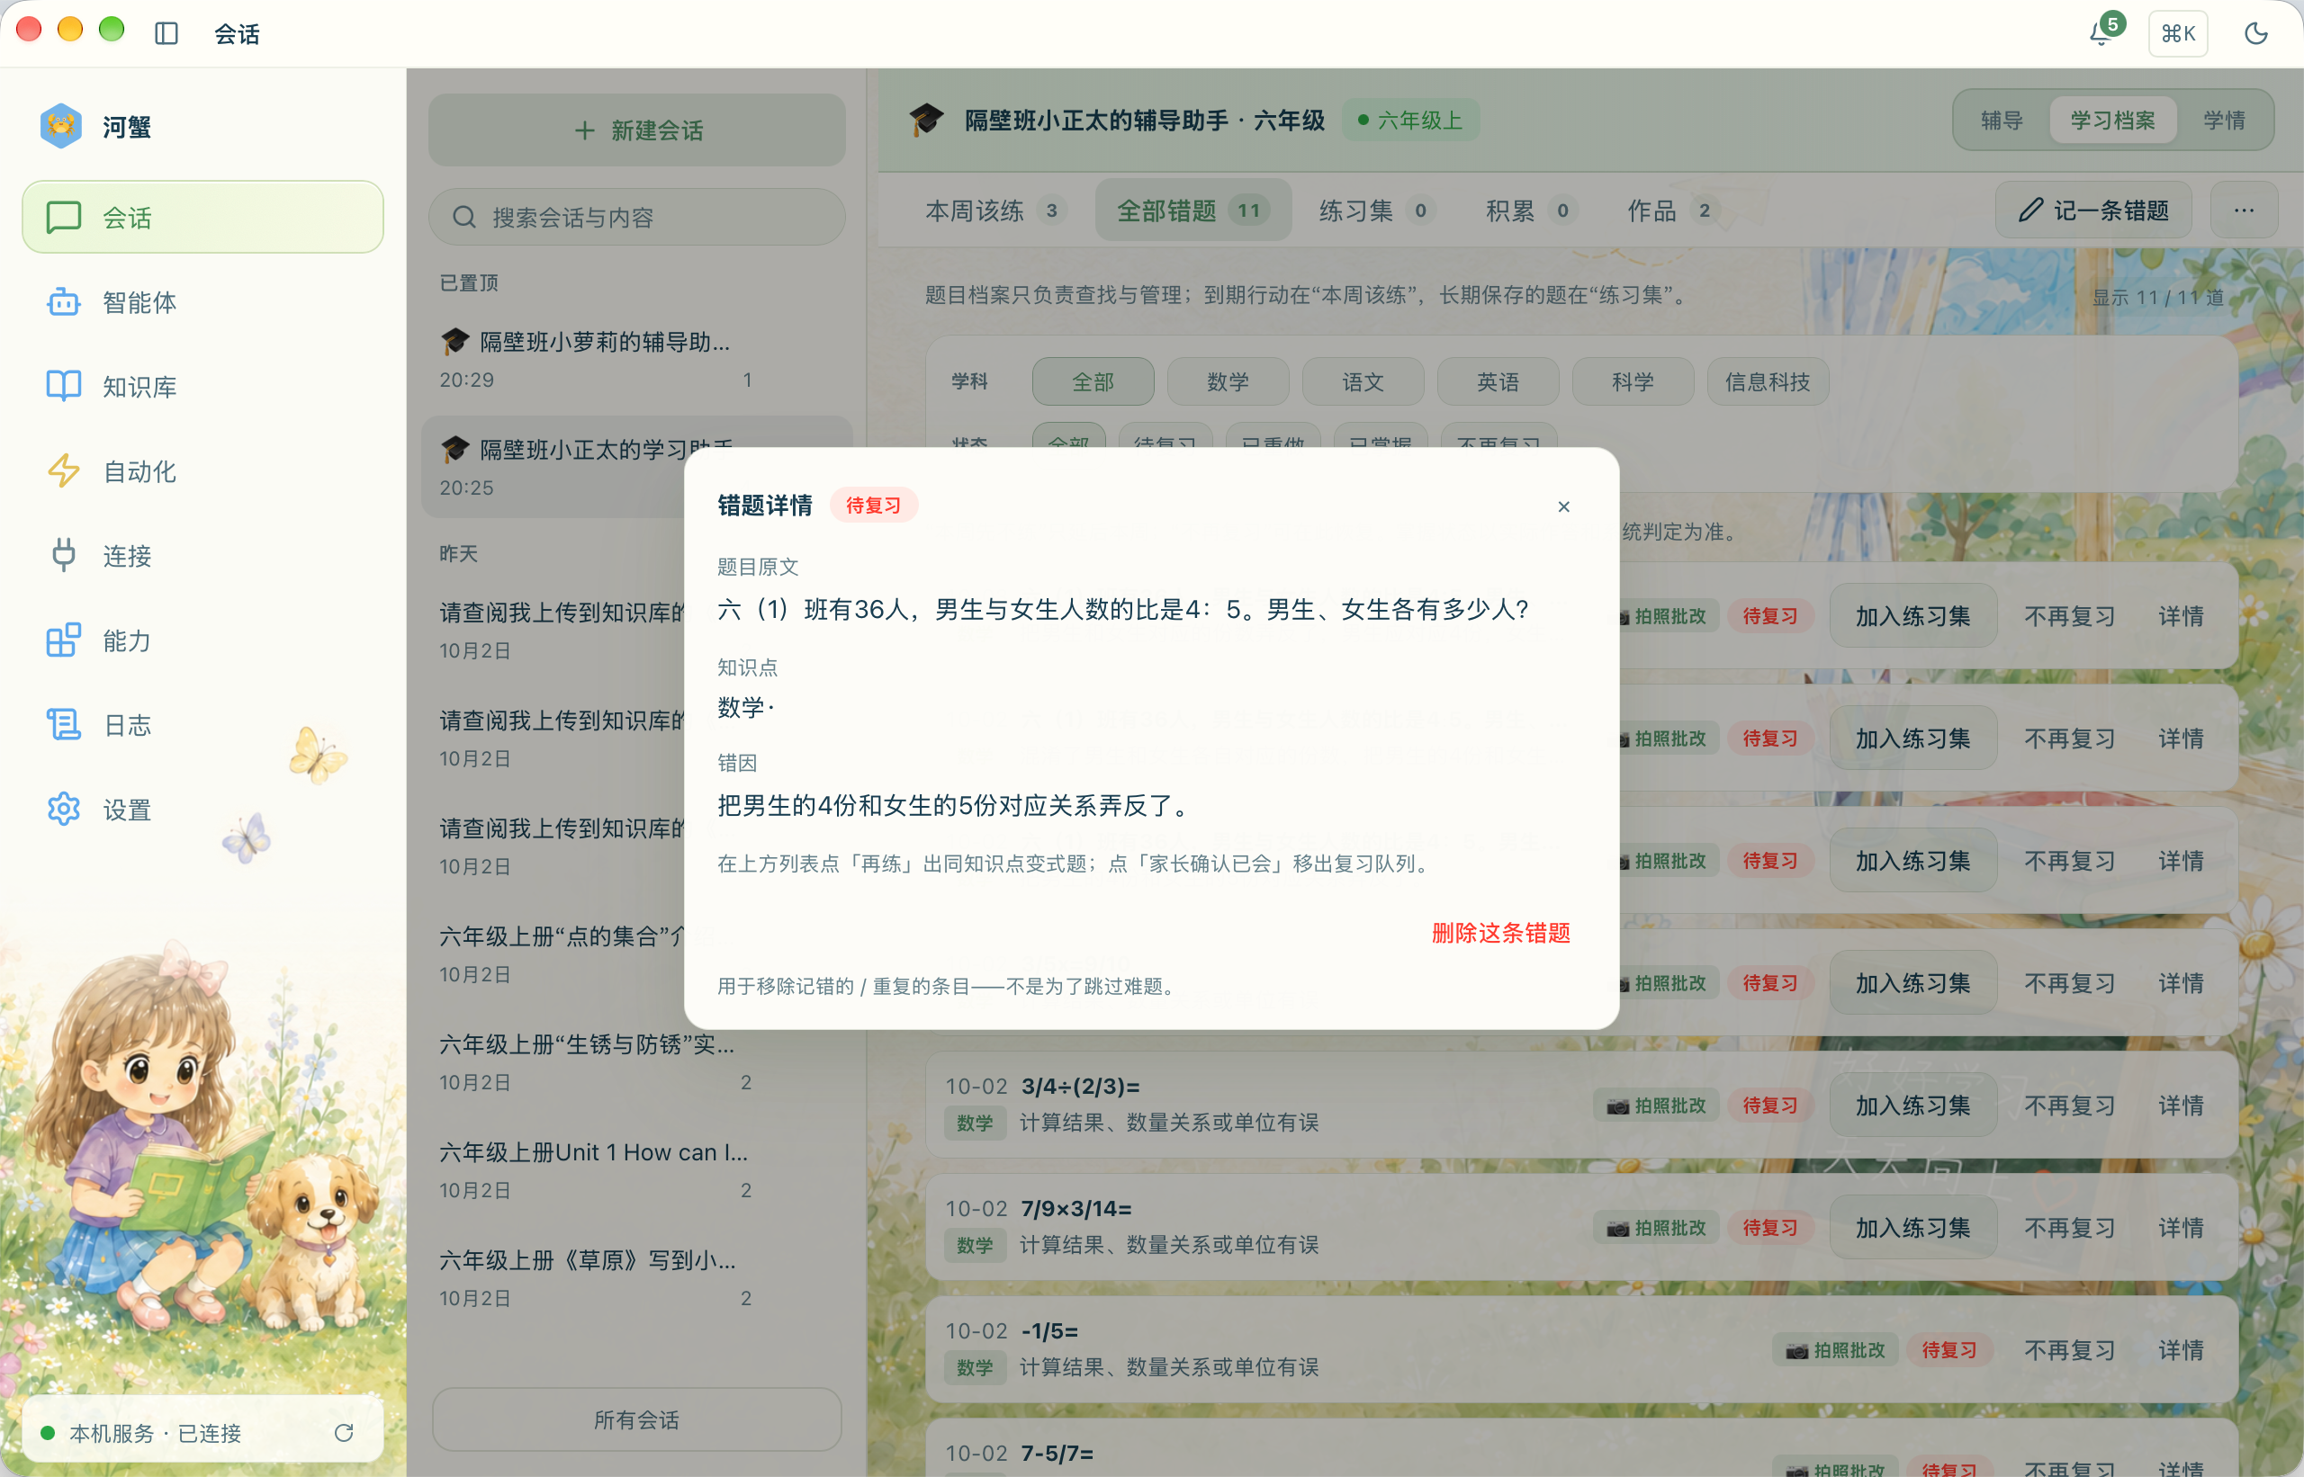The width and height of the screenshot is (2304, 1477).
Task: Switch to 学情 view tab
Action: click(x=2223, y=120)
